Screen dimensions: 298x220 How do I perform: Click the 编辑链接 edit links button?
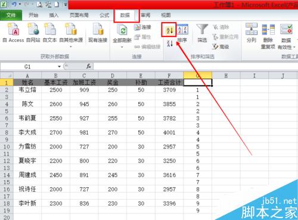pyautogui.click(x=147, y=47)
